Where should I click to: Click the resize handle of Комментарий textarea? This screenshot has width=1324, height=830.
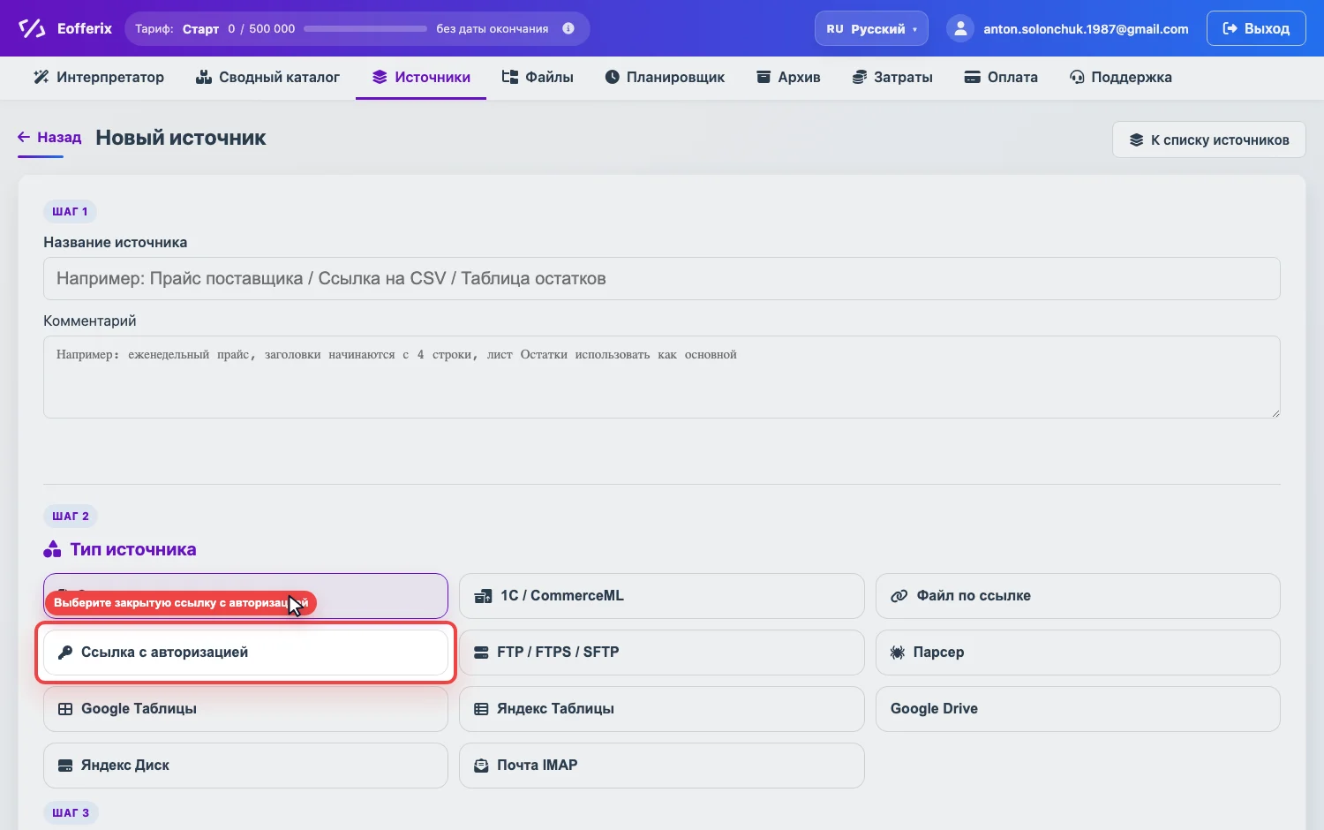[x=1275, y=412]
